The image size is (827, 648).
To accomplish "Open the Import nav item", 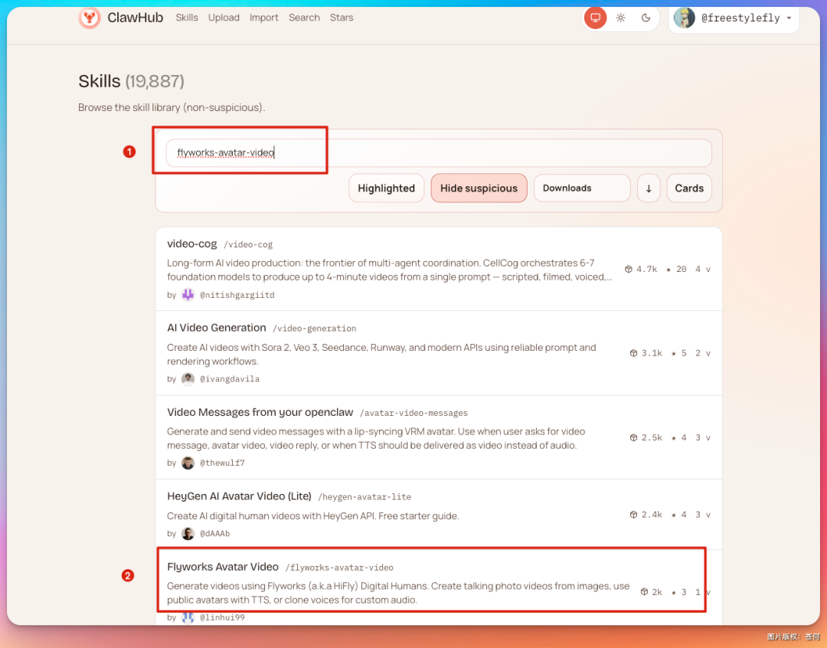I will click(263, 18).
